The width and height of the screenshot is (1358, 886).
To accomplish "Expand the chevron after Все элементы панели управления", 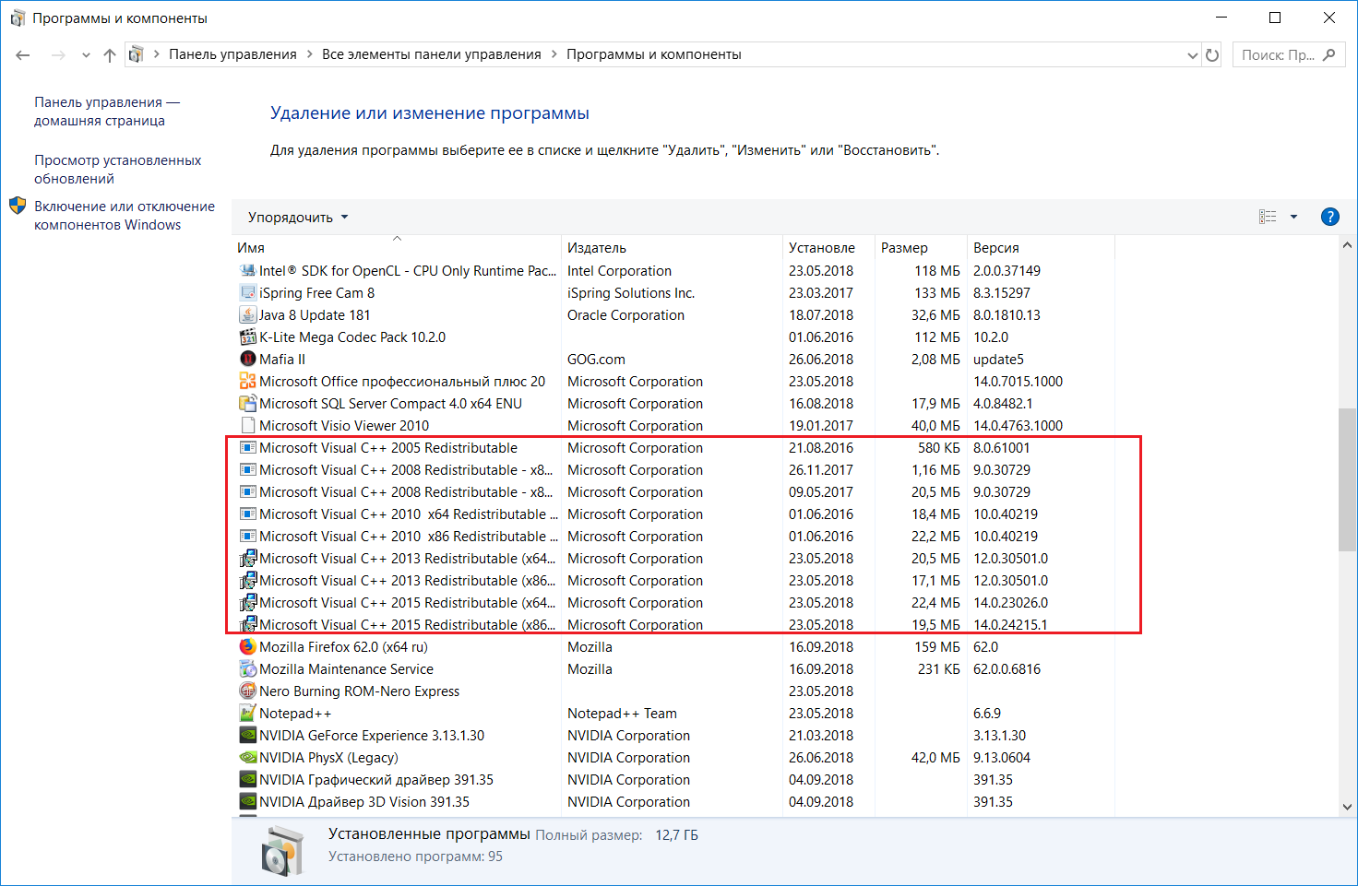I will click(x=554, y=54).
